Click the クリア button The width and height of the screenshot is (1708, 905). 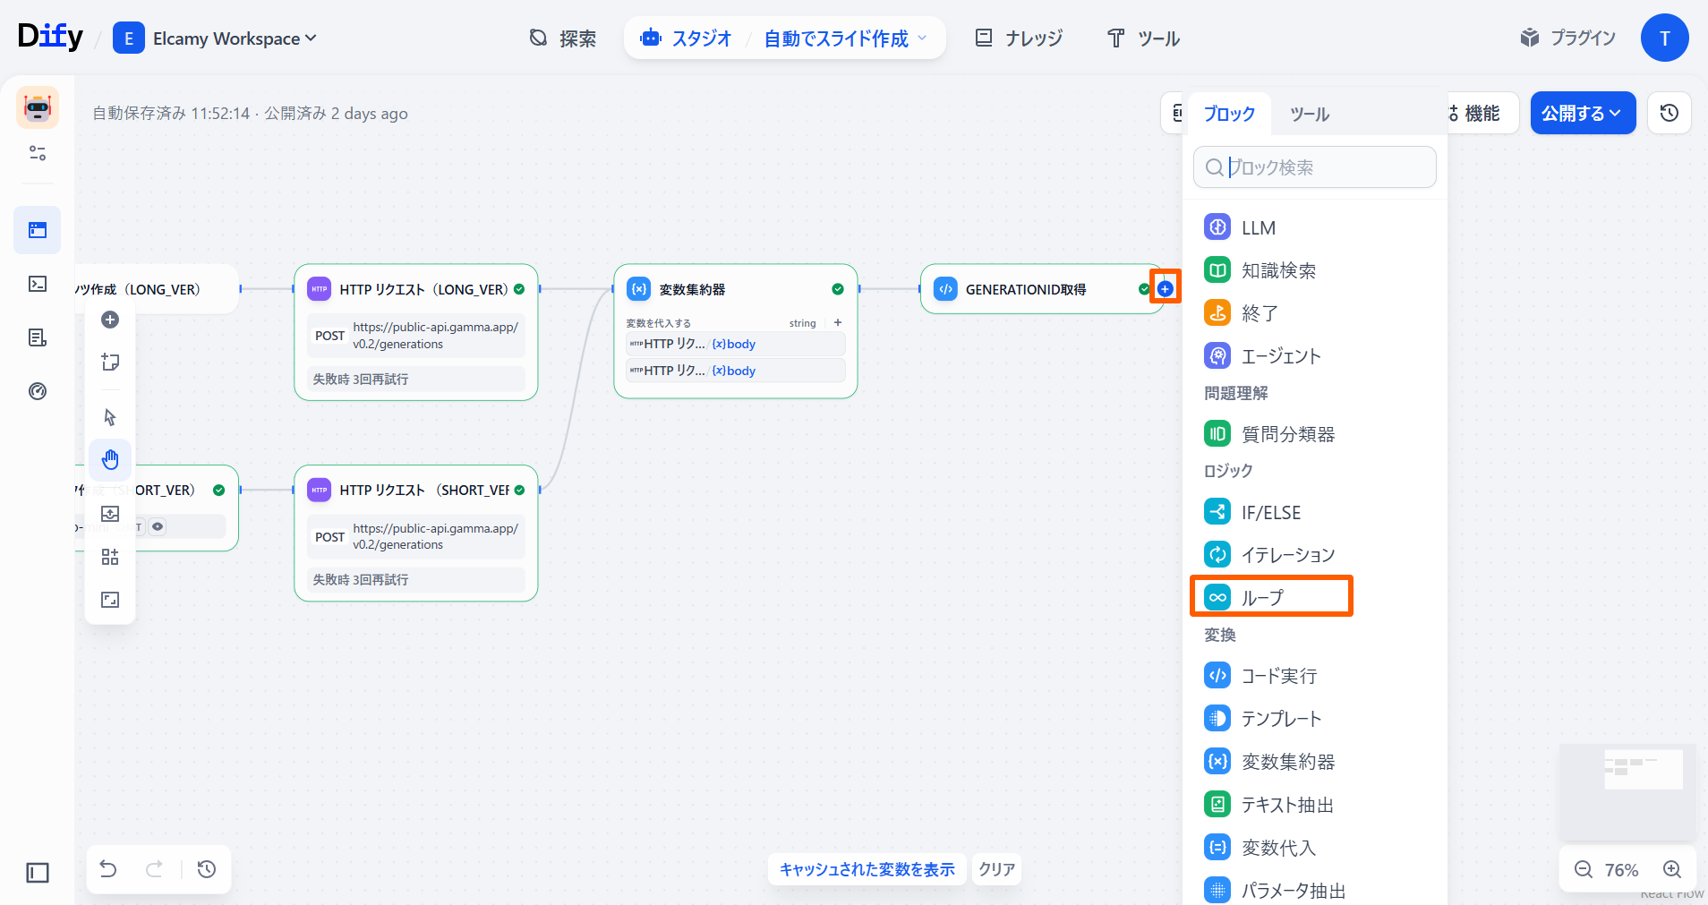(x=996, y=869)
